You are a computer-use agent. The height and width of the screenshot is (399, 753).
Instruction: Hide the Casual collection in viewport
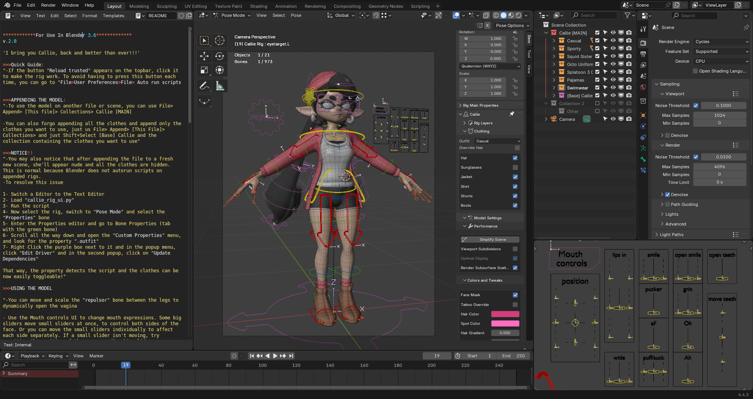(x=613, y=40)
